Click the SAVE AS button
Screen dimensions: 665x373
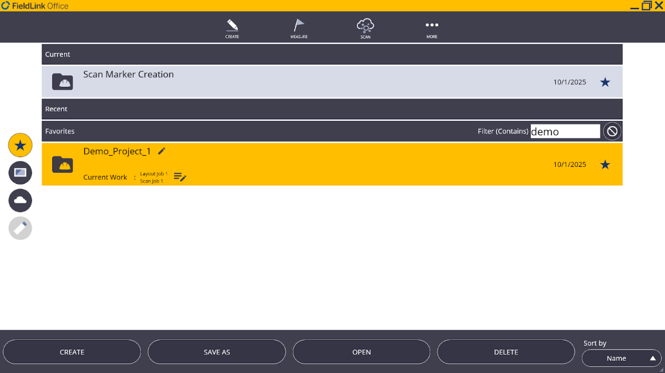tap(217, 352)
